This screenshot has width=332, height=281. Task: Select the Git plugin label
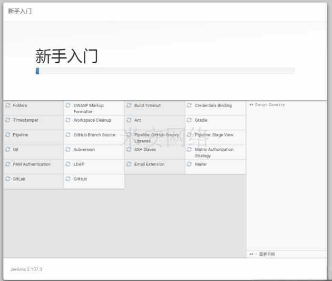(16, 149)
